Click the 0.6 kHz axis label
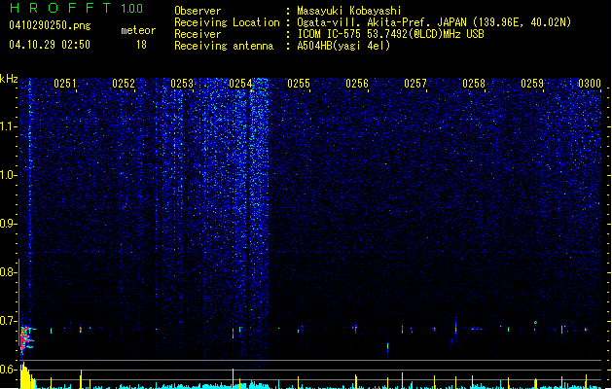The image size is (612, 389). [8, 370]
